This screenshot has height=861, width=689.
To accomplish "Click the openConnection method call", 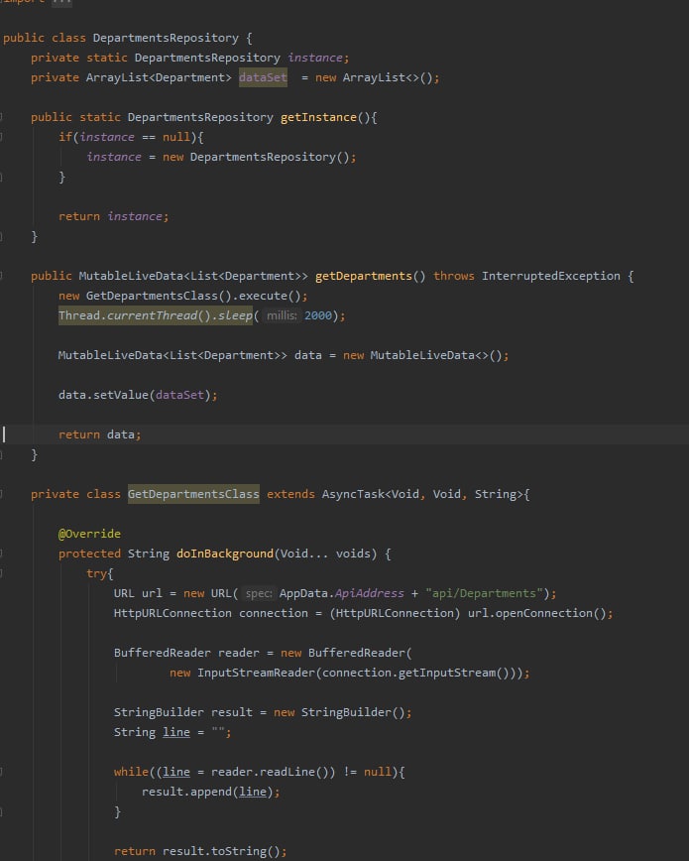I will (543, 613).
